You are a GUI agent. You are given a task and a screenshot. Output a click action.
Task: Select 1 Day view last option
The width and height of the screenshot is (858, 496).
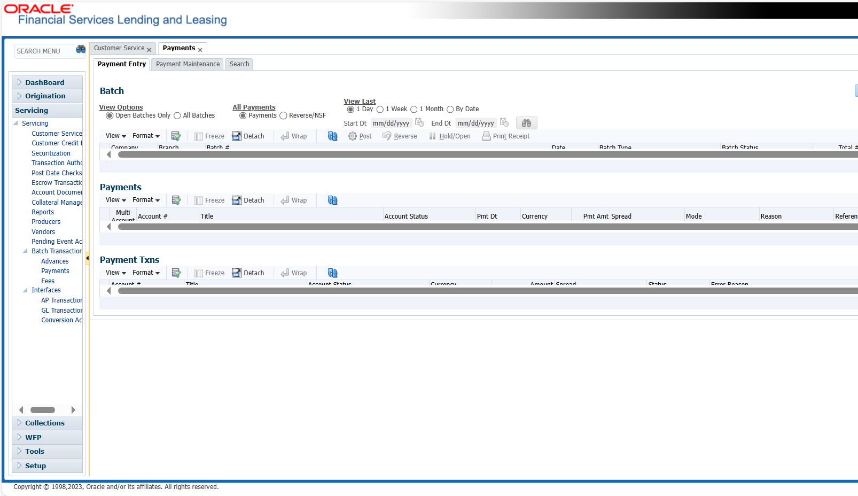pyautogui.click(x=350, y=109)
